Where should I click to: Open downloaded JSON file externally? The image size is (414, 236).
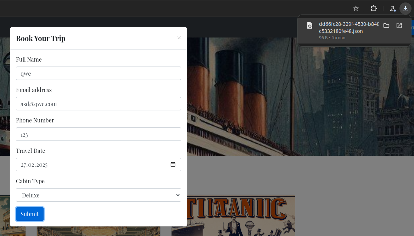399,25
